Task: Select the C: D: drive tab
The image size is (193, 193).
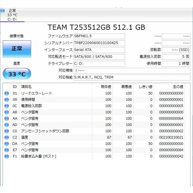Action: [12, 15]
